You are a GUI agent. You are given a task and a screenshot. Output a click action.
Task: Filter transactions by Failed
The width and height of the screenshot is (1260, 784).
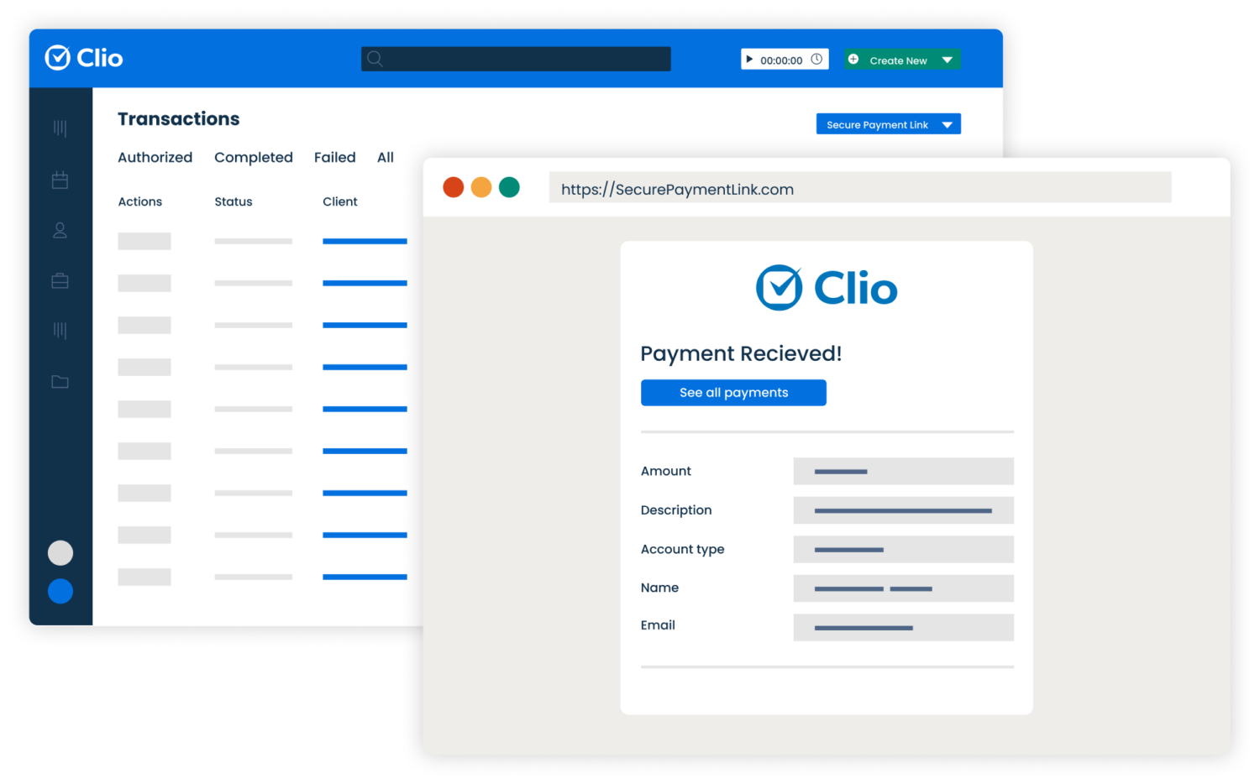[x=334, y=157]
